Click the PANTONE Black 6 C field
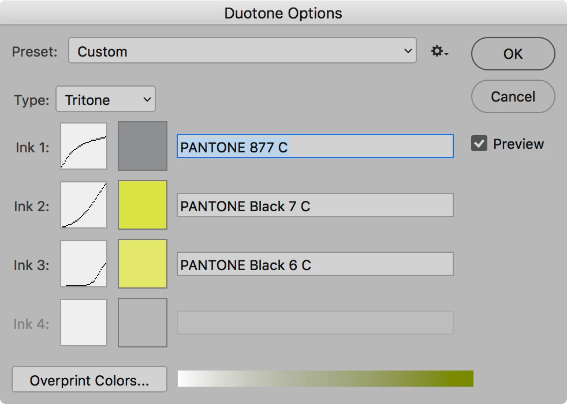Screen dimensions: 567x404 click(x=315, y=264)
